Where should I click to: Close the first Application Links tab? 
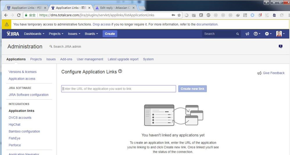(x=45, y=8)
